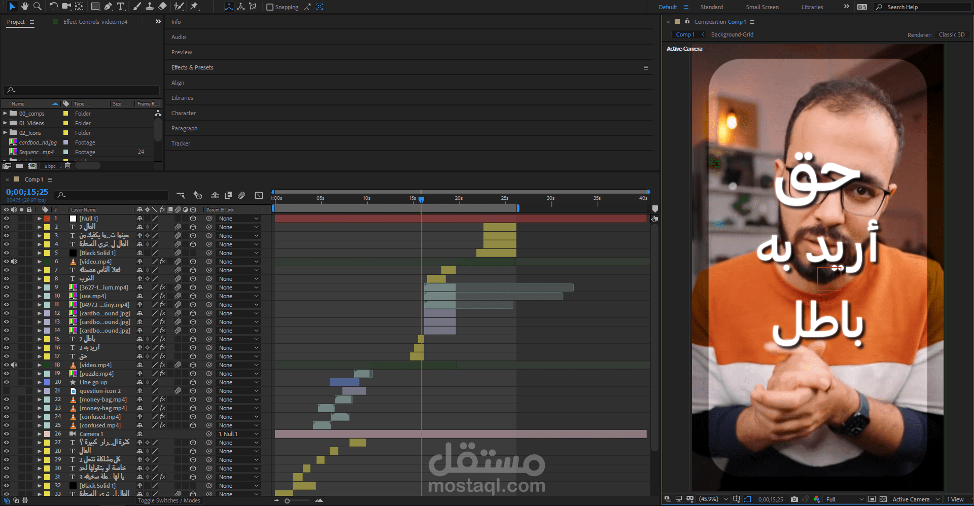974x506 pixels.
Task: Open the parent dropdown for Camera 1
Action: (x=238, y=434)
